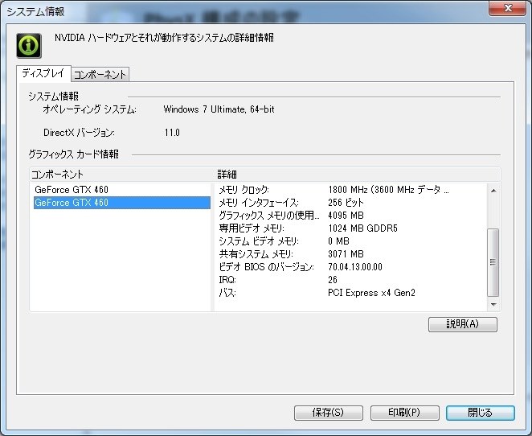
Task: Close the システム情報 window with X
Action: coord(507,8)
